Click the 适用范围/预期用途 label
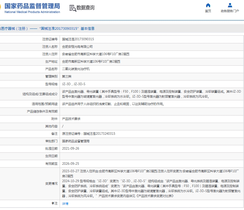 point(45,104)
